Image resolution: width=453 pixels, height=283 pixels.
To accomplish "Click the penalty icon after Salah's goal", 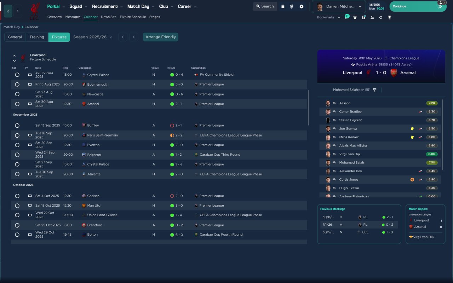I will coord(375,90).
